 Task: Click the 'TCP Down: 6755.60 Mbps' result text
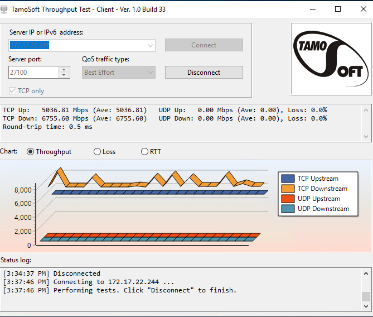45,118
